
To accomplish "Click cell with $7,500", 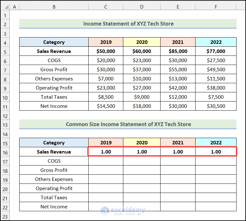I will (x=216, y=97).
